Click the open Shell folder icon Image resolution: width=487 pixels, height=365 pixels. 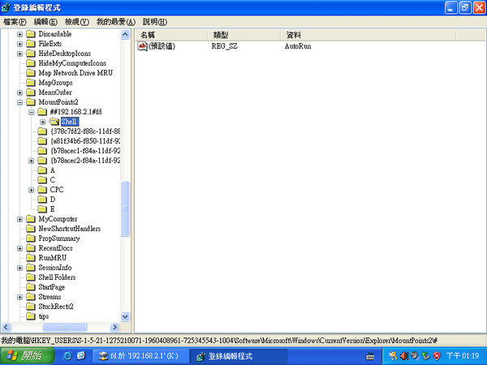[x=54, y=122]
